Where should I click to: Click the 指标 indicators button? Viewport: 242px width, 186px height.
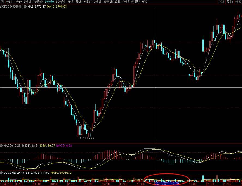point(222,2)
